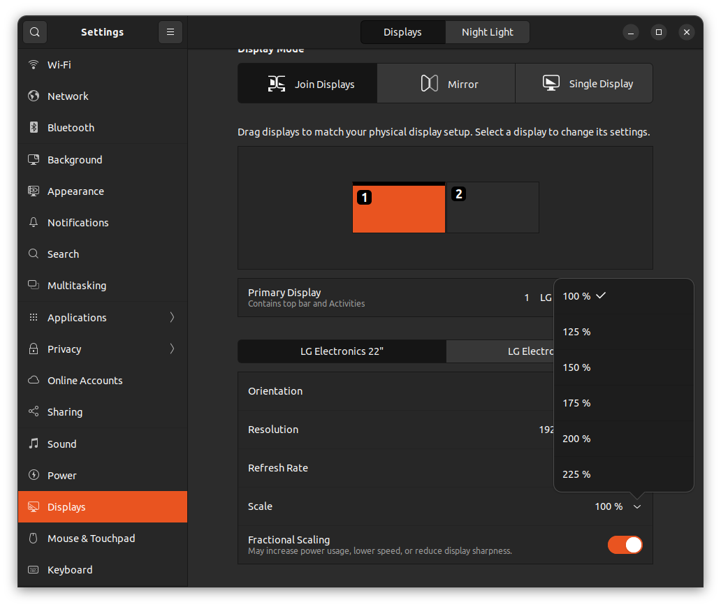Open the Search settings panel
This screenshot has height=607, width=721.
click(x=63, y=254)
